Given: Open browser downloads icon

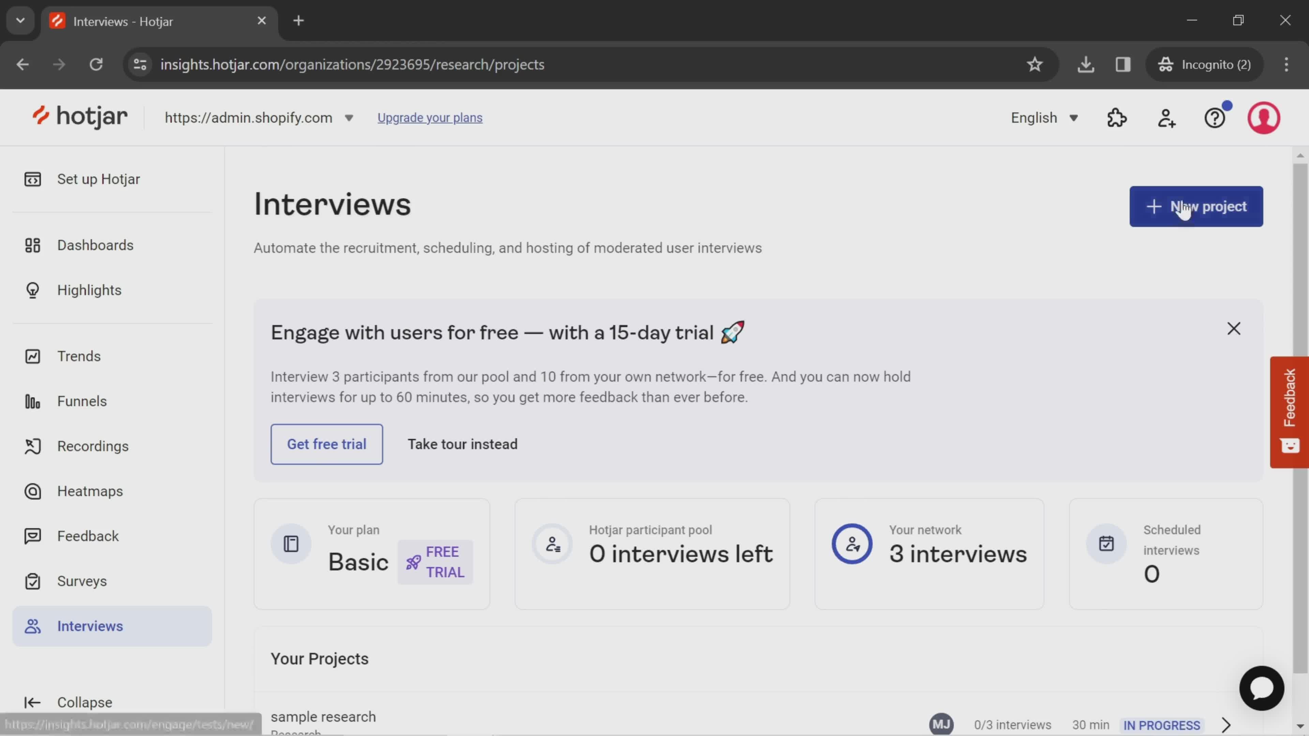Looking at the screenshot, I should pyautogui.click(x=1085, y=64).
